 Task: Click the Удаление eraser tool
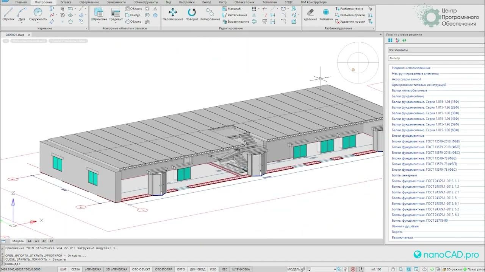click(310, 14)
